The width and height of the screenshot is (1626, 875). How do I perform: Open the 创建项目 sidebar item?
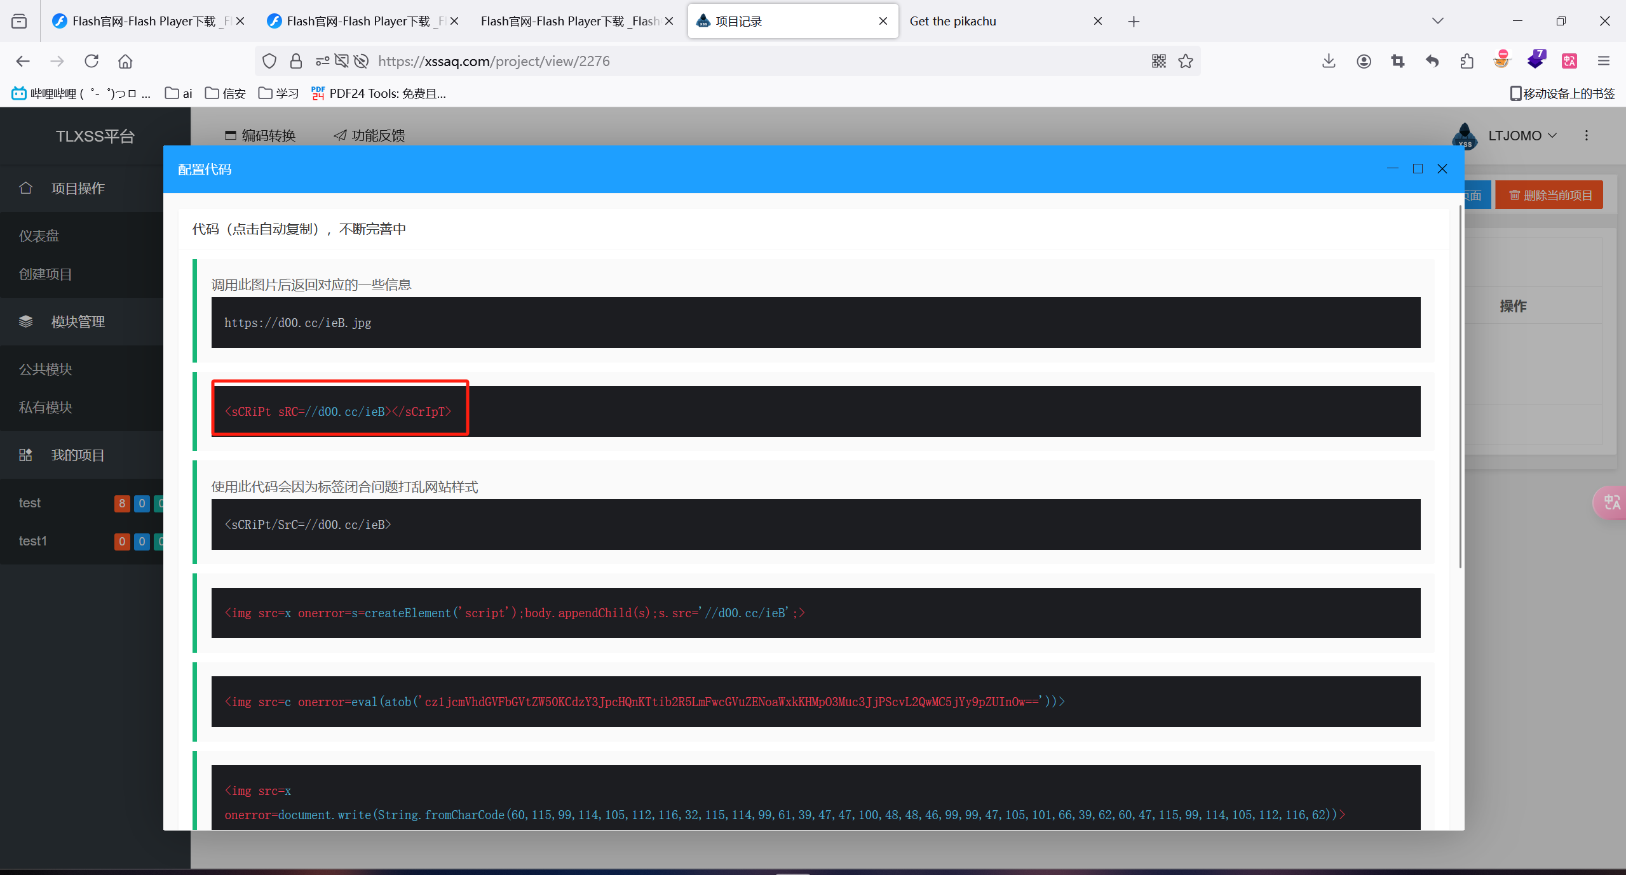coord(81,274)
